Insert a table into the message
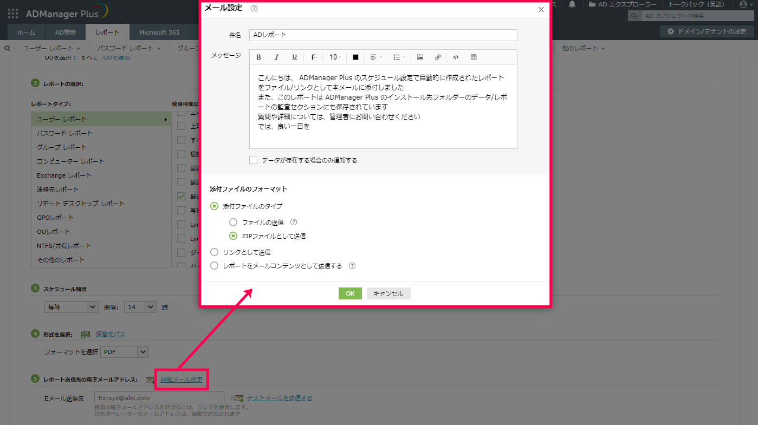 [474, 57]
